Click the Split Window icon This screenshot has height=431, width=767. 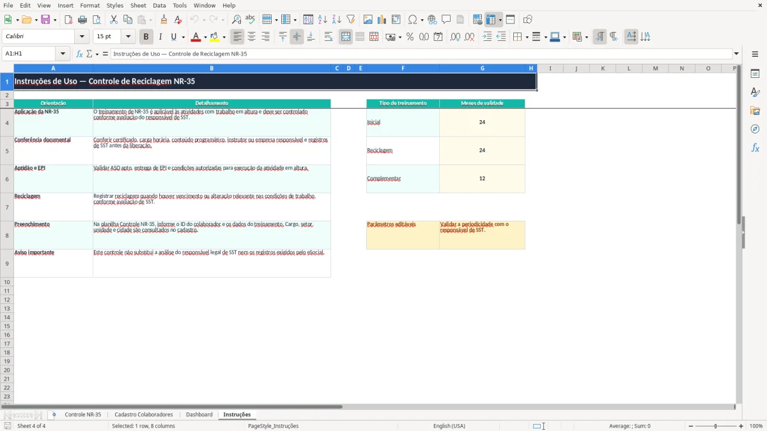pyautogui.click(x=510, y=20)
